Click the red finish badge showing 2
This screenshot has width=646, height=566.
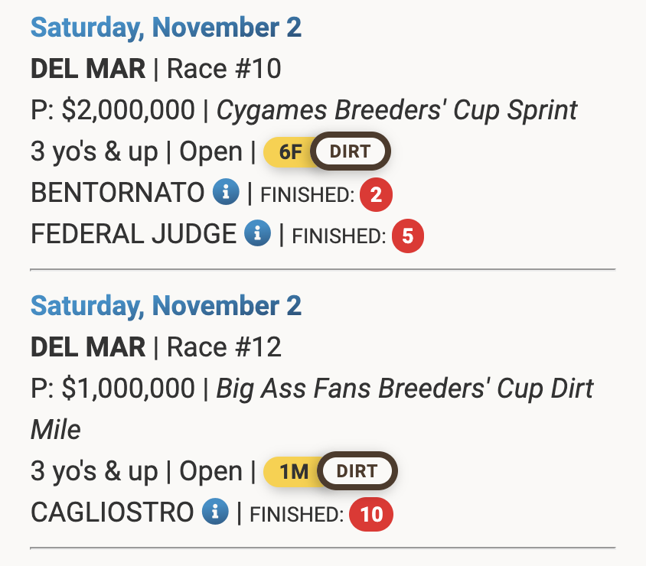coord(376,195)
